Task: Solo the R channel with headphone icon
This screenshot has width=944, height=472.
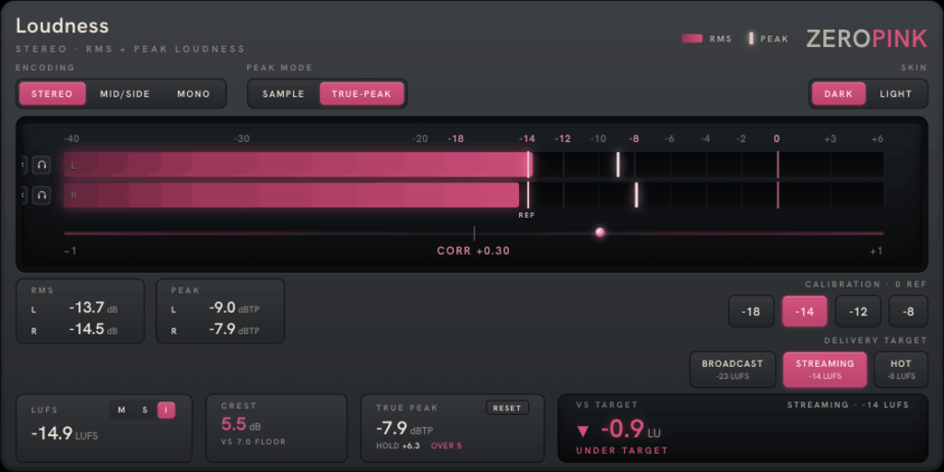Action: pyautogui.click(x=41, y=195)
